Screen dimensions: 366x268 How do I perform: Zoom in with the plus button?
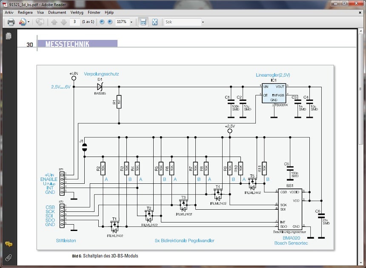[110, 22]
